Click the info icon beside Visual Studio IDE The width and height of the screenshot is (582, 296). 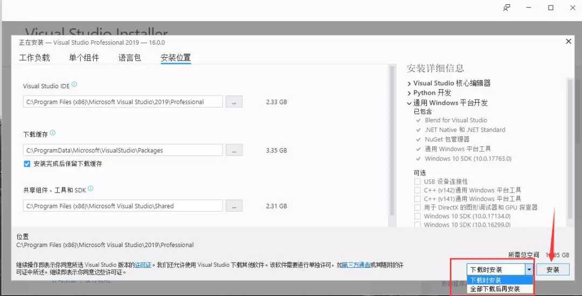[74, 84]
